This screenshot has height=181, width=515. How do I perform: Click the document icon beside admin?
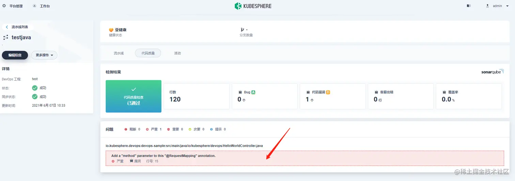point(469,6)
